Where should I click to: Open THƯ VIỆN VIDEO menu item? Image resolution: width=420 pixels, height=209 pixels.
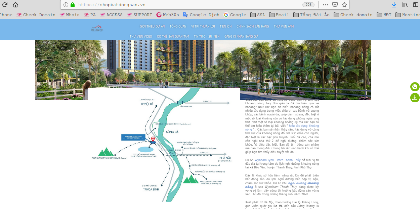pos(141,36)
